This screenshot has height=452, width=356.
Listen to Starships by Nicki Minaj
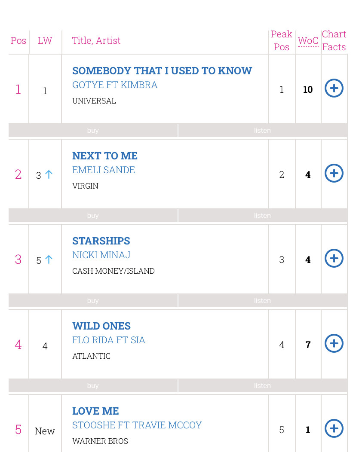coord(263,301)
